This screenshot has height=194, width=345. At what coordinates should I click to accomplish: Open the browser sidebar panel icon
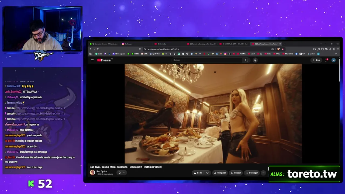(322, 49)
